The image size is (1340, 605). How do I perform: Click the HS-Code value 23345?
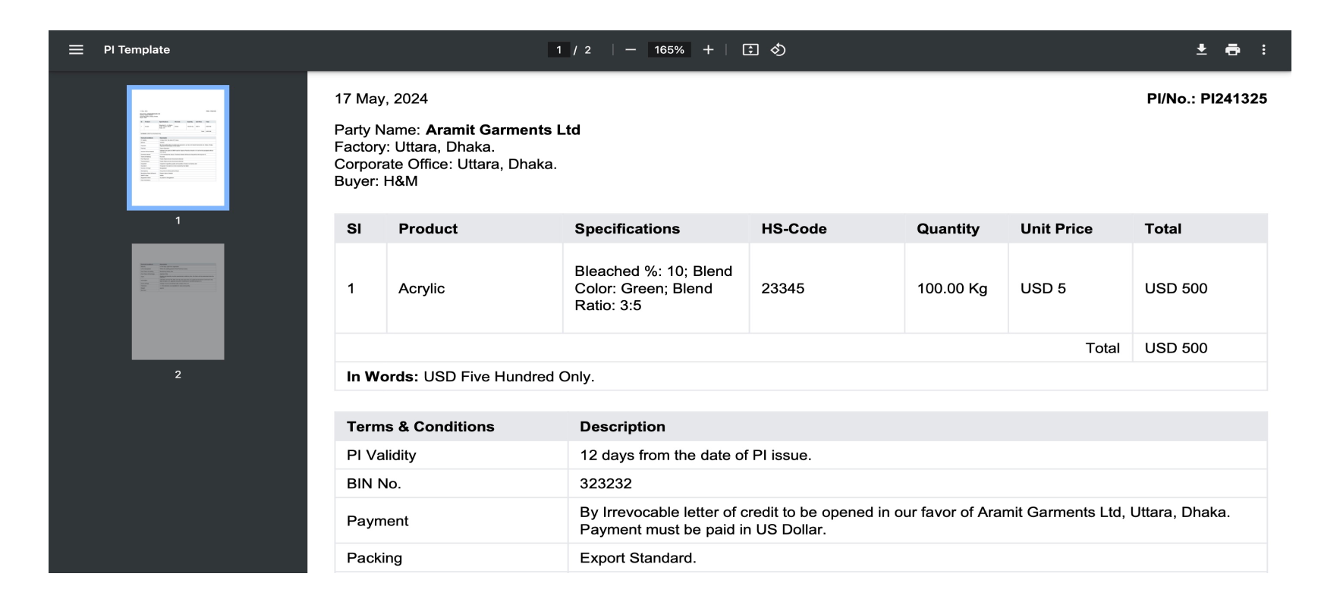coord(783,289)
